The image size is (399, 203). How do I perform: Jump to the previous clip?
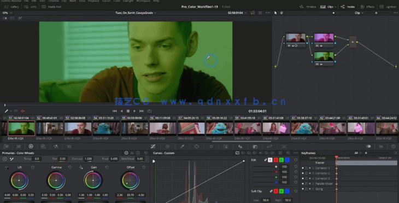coord(115,111)
